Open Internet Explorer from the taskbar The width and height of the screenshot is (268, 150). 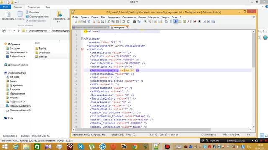(x=15, y=146)
